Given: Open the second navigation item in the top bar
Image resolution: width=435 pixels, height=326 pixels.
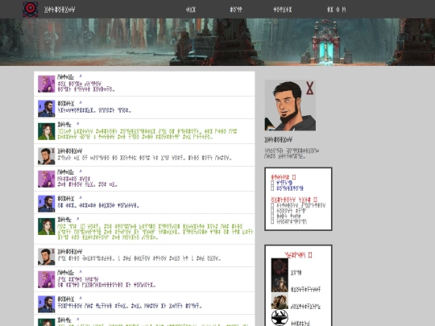Looking at the screenshot, I should (x=236, y=10).
